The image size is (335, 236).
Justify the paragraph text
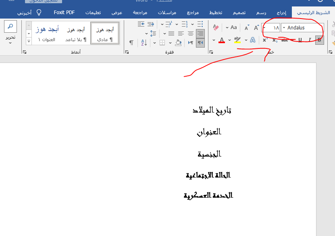pos(171,33)
